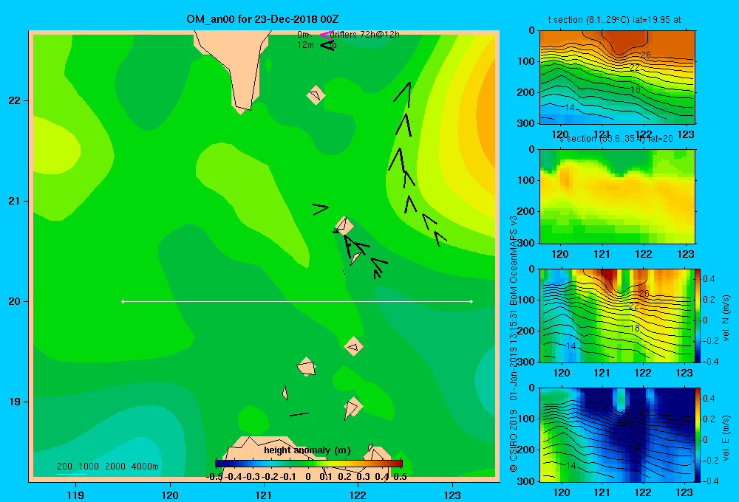The image size is (739, 502).
Task: Click the '12m' legend depth label
Action: pos(305,45)
